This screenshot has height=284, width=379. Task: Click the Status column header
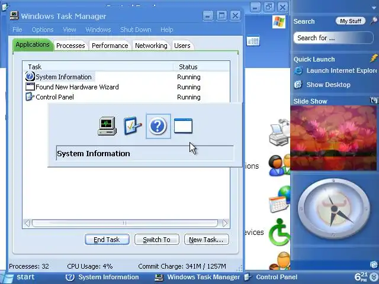[201, 67]
